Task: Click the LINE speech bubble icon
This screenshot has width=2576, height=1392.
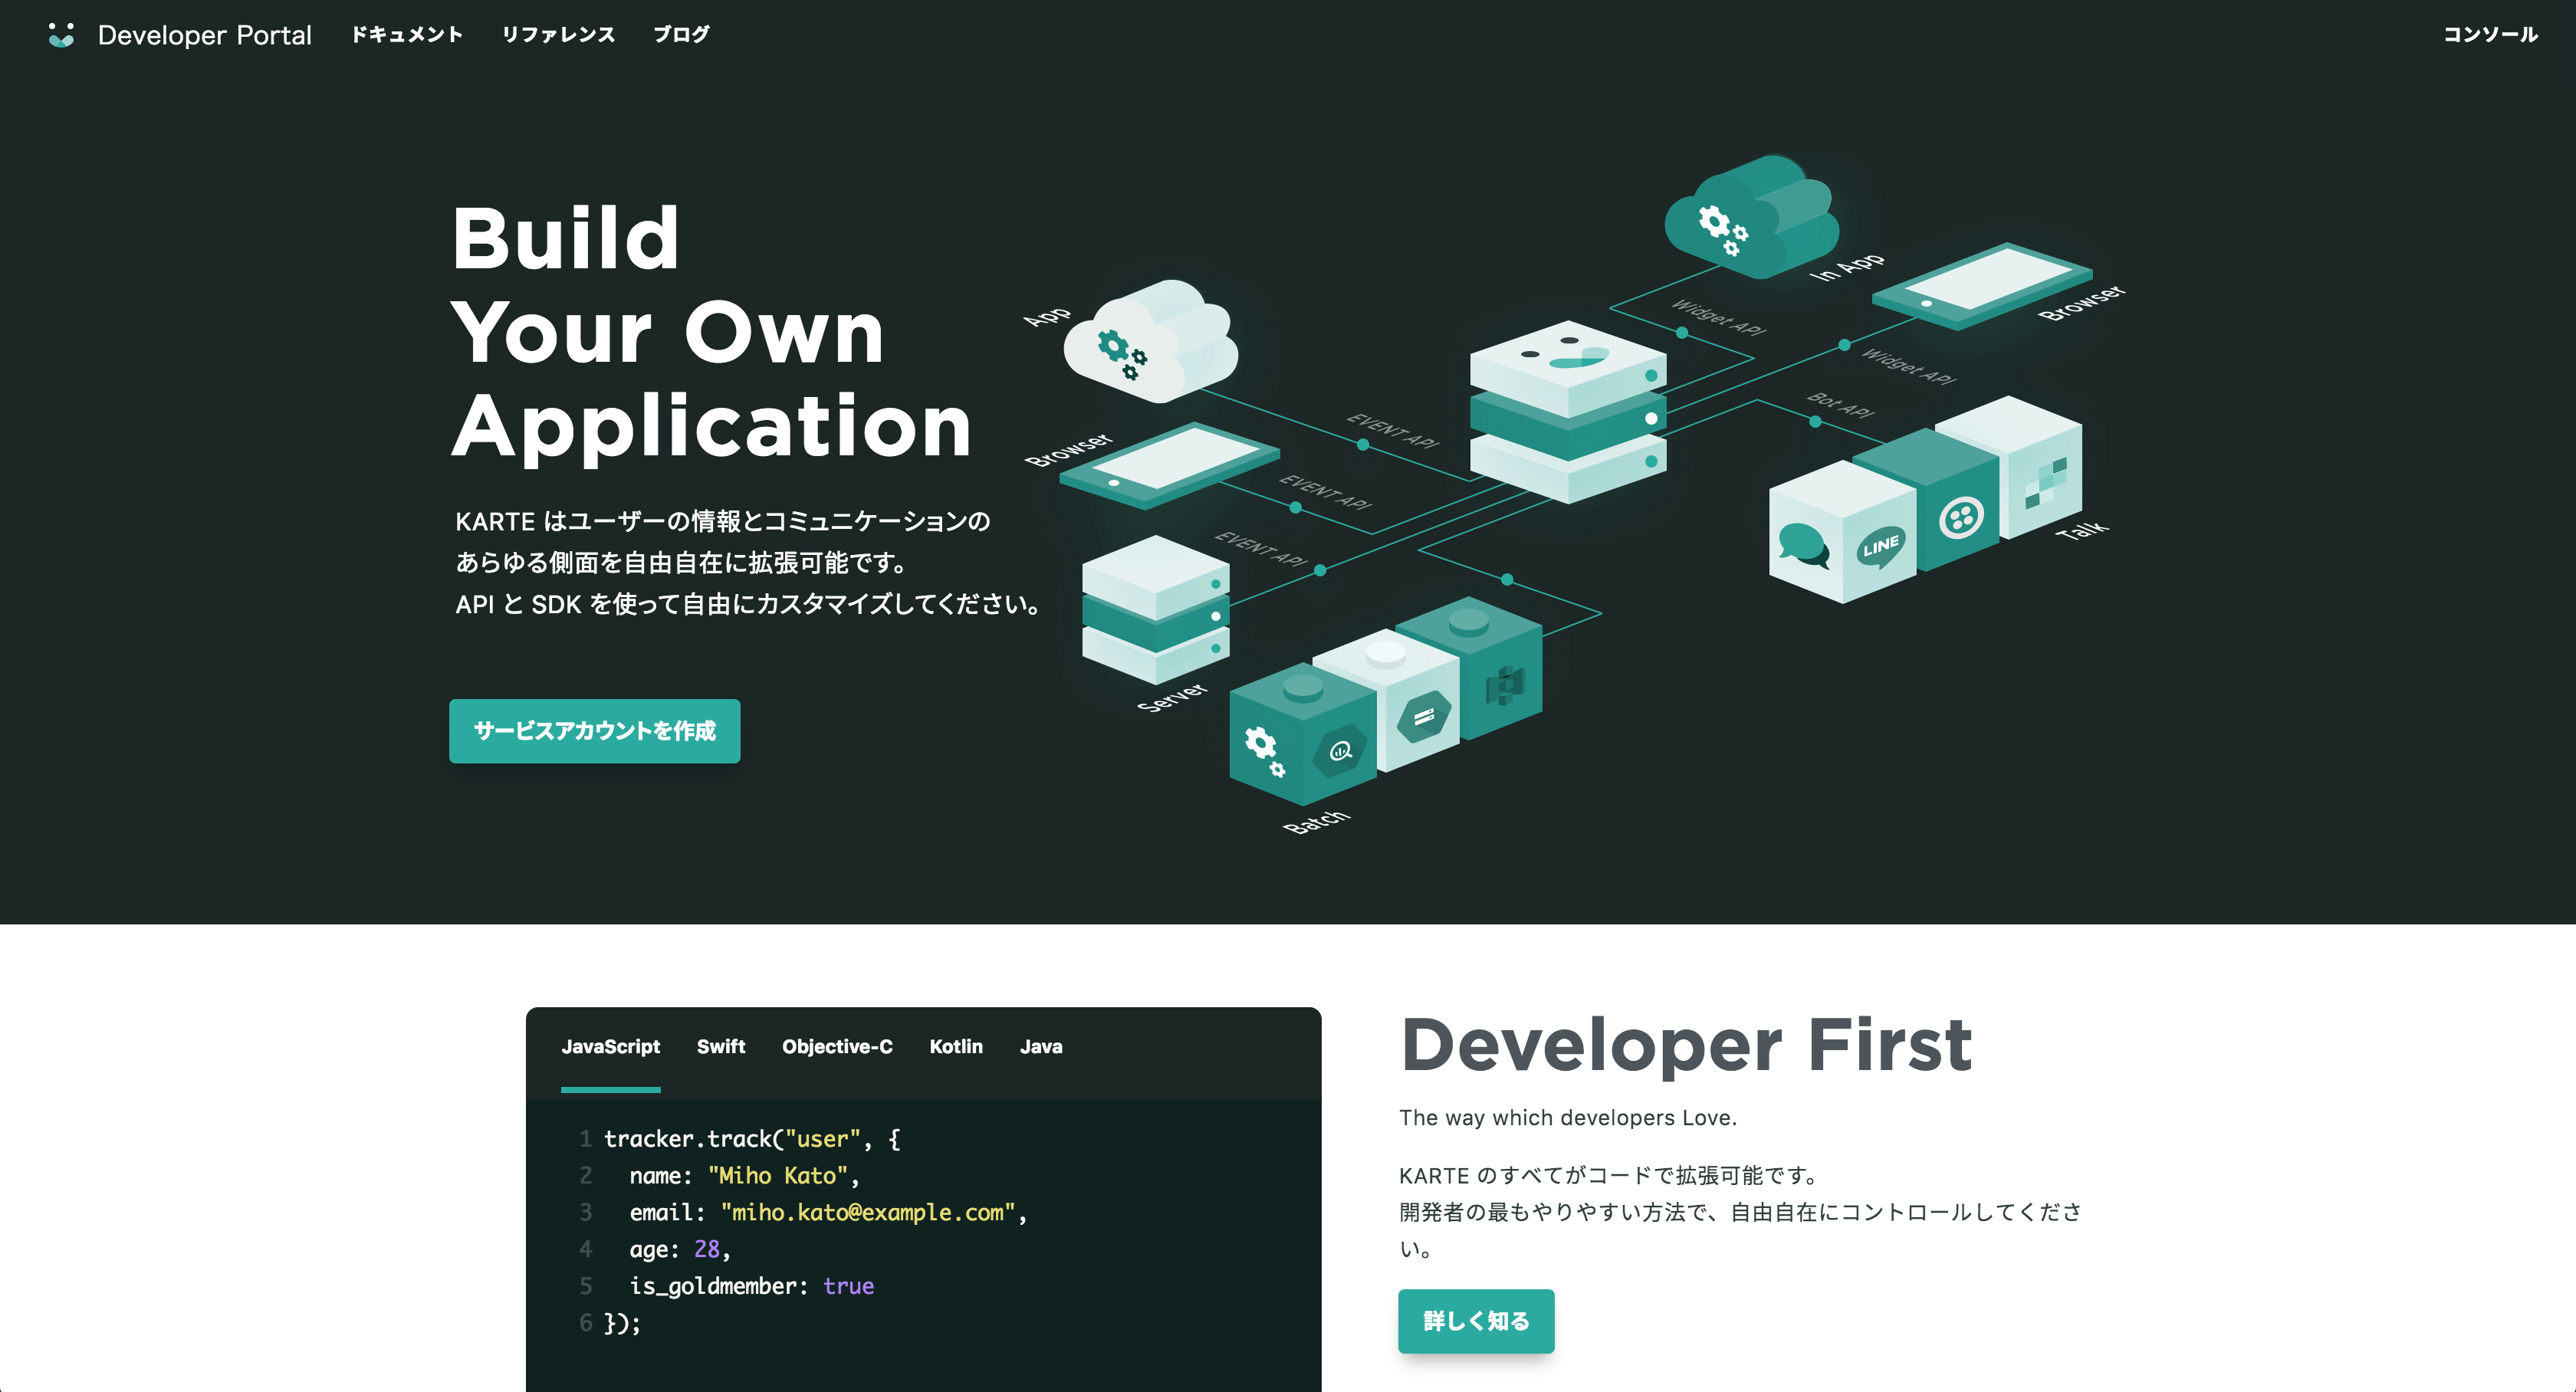Action: [1879, 546]
